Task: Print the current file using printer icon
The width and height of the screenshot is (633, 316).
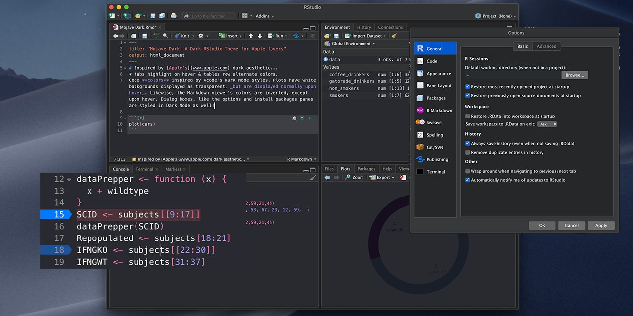Action: (174, 16)
